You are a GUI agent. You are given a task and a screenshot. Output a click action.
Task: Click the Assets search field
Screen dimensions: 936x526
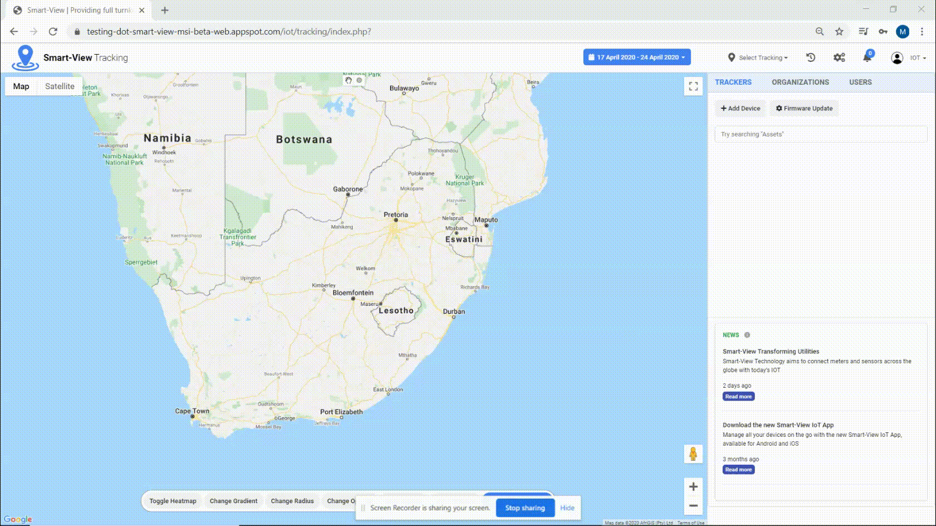[821, 134]
